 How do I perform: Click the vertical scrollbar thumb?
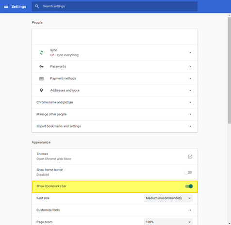(x=229, y=70)
